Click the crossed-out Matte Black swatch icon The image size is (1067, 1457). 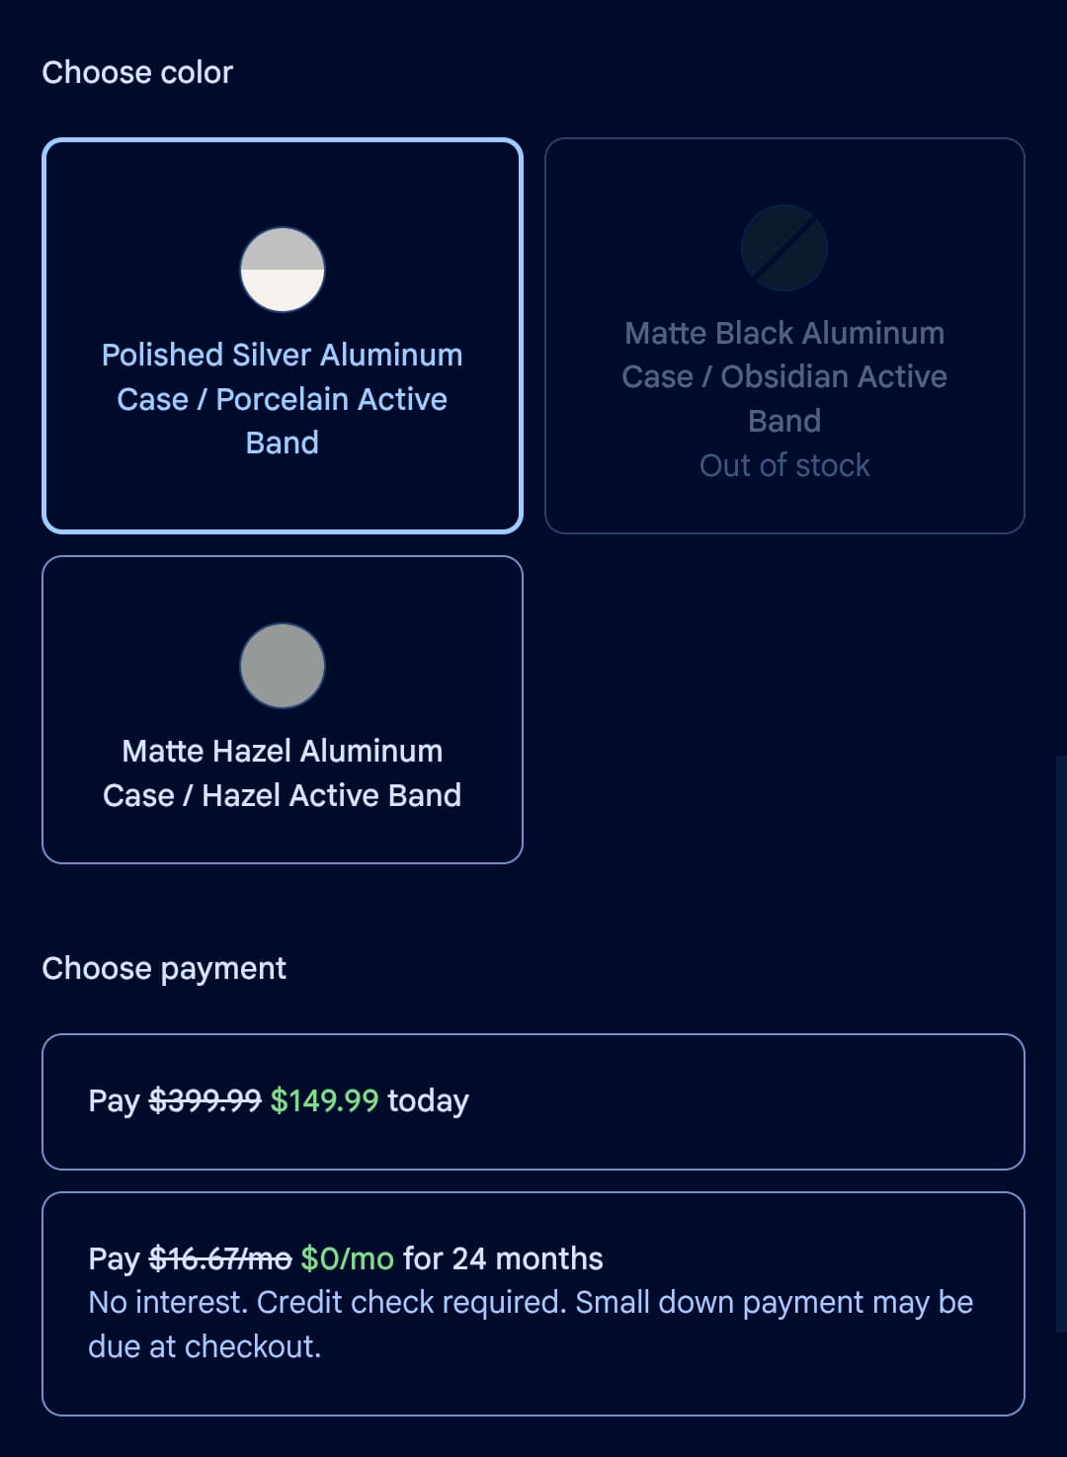point(784,248)
